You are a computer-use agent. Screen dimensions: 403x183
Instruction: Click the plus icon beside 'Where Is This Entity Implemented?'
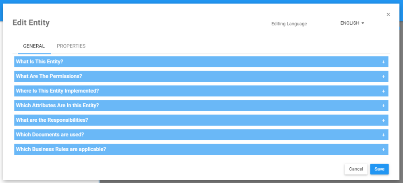point(383,91)
